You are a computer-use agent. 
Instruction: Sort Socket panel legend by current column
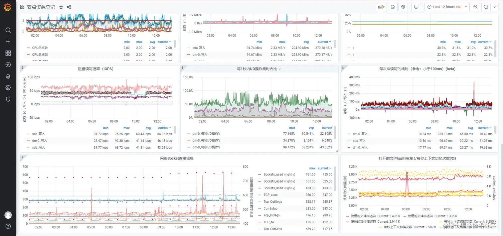click(x=325, y=168)
